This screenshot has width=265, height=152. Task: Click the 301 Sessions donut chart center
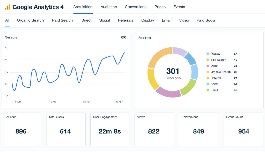[173, 73]
